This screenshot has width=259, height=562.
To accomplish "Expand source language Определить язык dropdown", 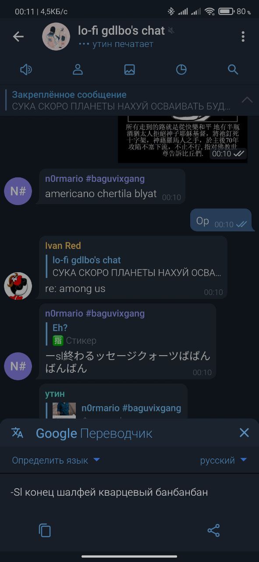I will (56, 460).
